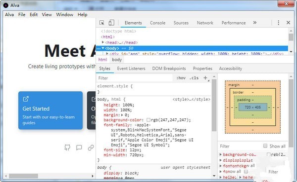Enable the Show all checkbox
Screen dimensions: 297x182
(265, 146)
